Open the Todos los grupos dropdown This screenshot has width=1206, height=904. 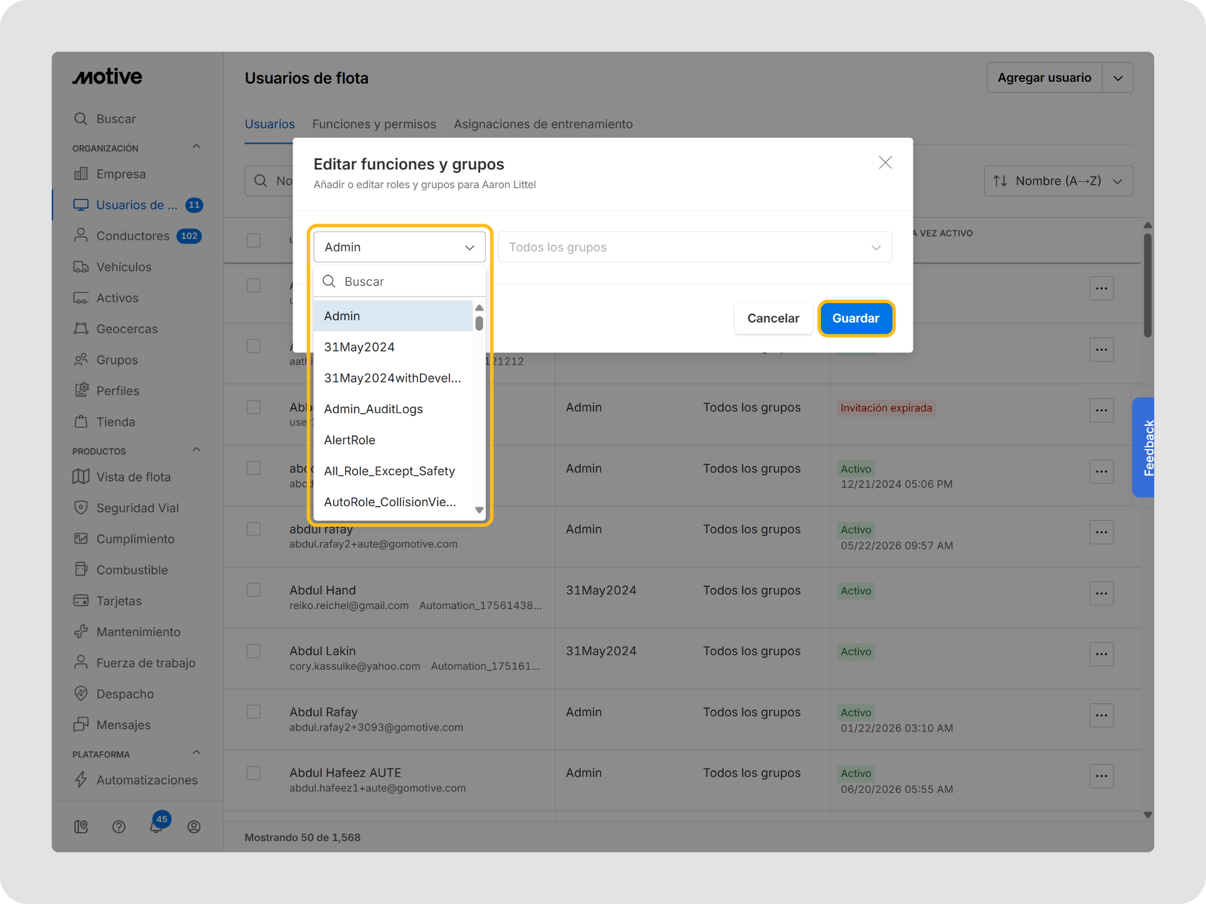(x=695, y=247)
